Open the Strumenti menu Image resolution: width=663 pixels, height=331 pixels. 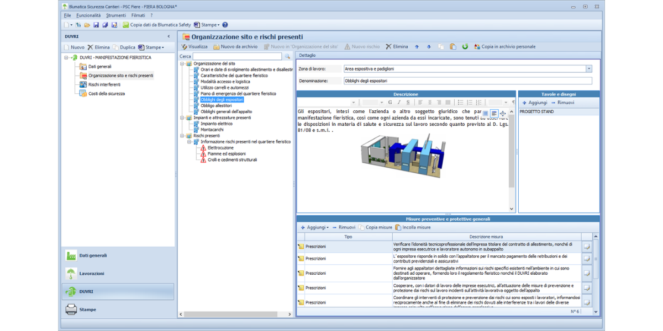pos(116,15)
